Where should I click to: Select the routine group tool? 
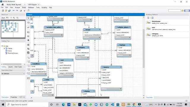(28, 53)
